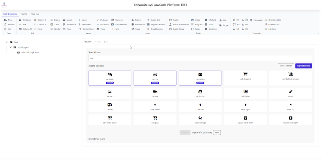The width and height of the screenshot is (321, 160).
Task: Insert a Paragraph typography element
Action: (256, 20)
